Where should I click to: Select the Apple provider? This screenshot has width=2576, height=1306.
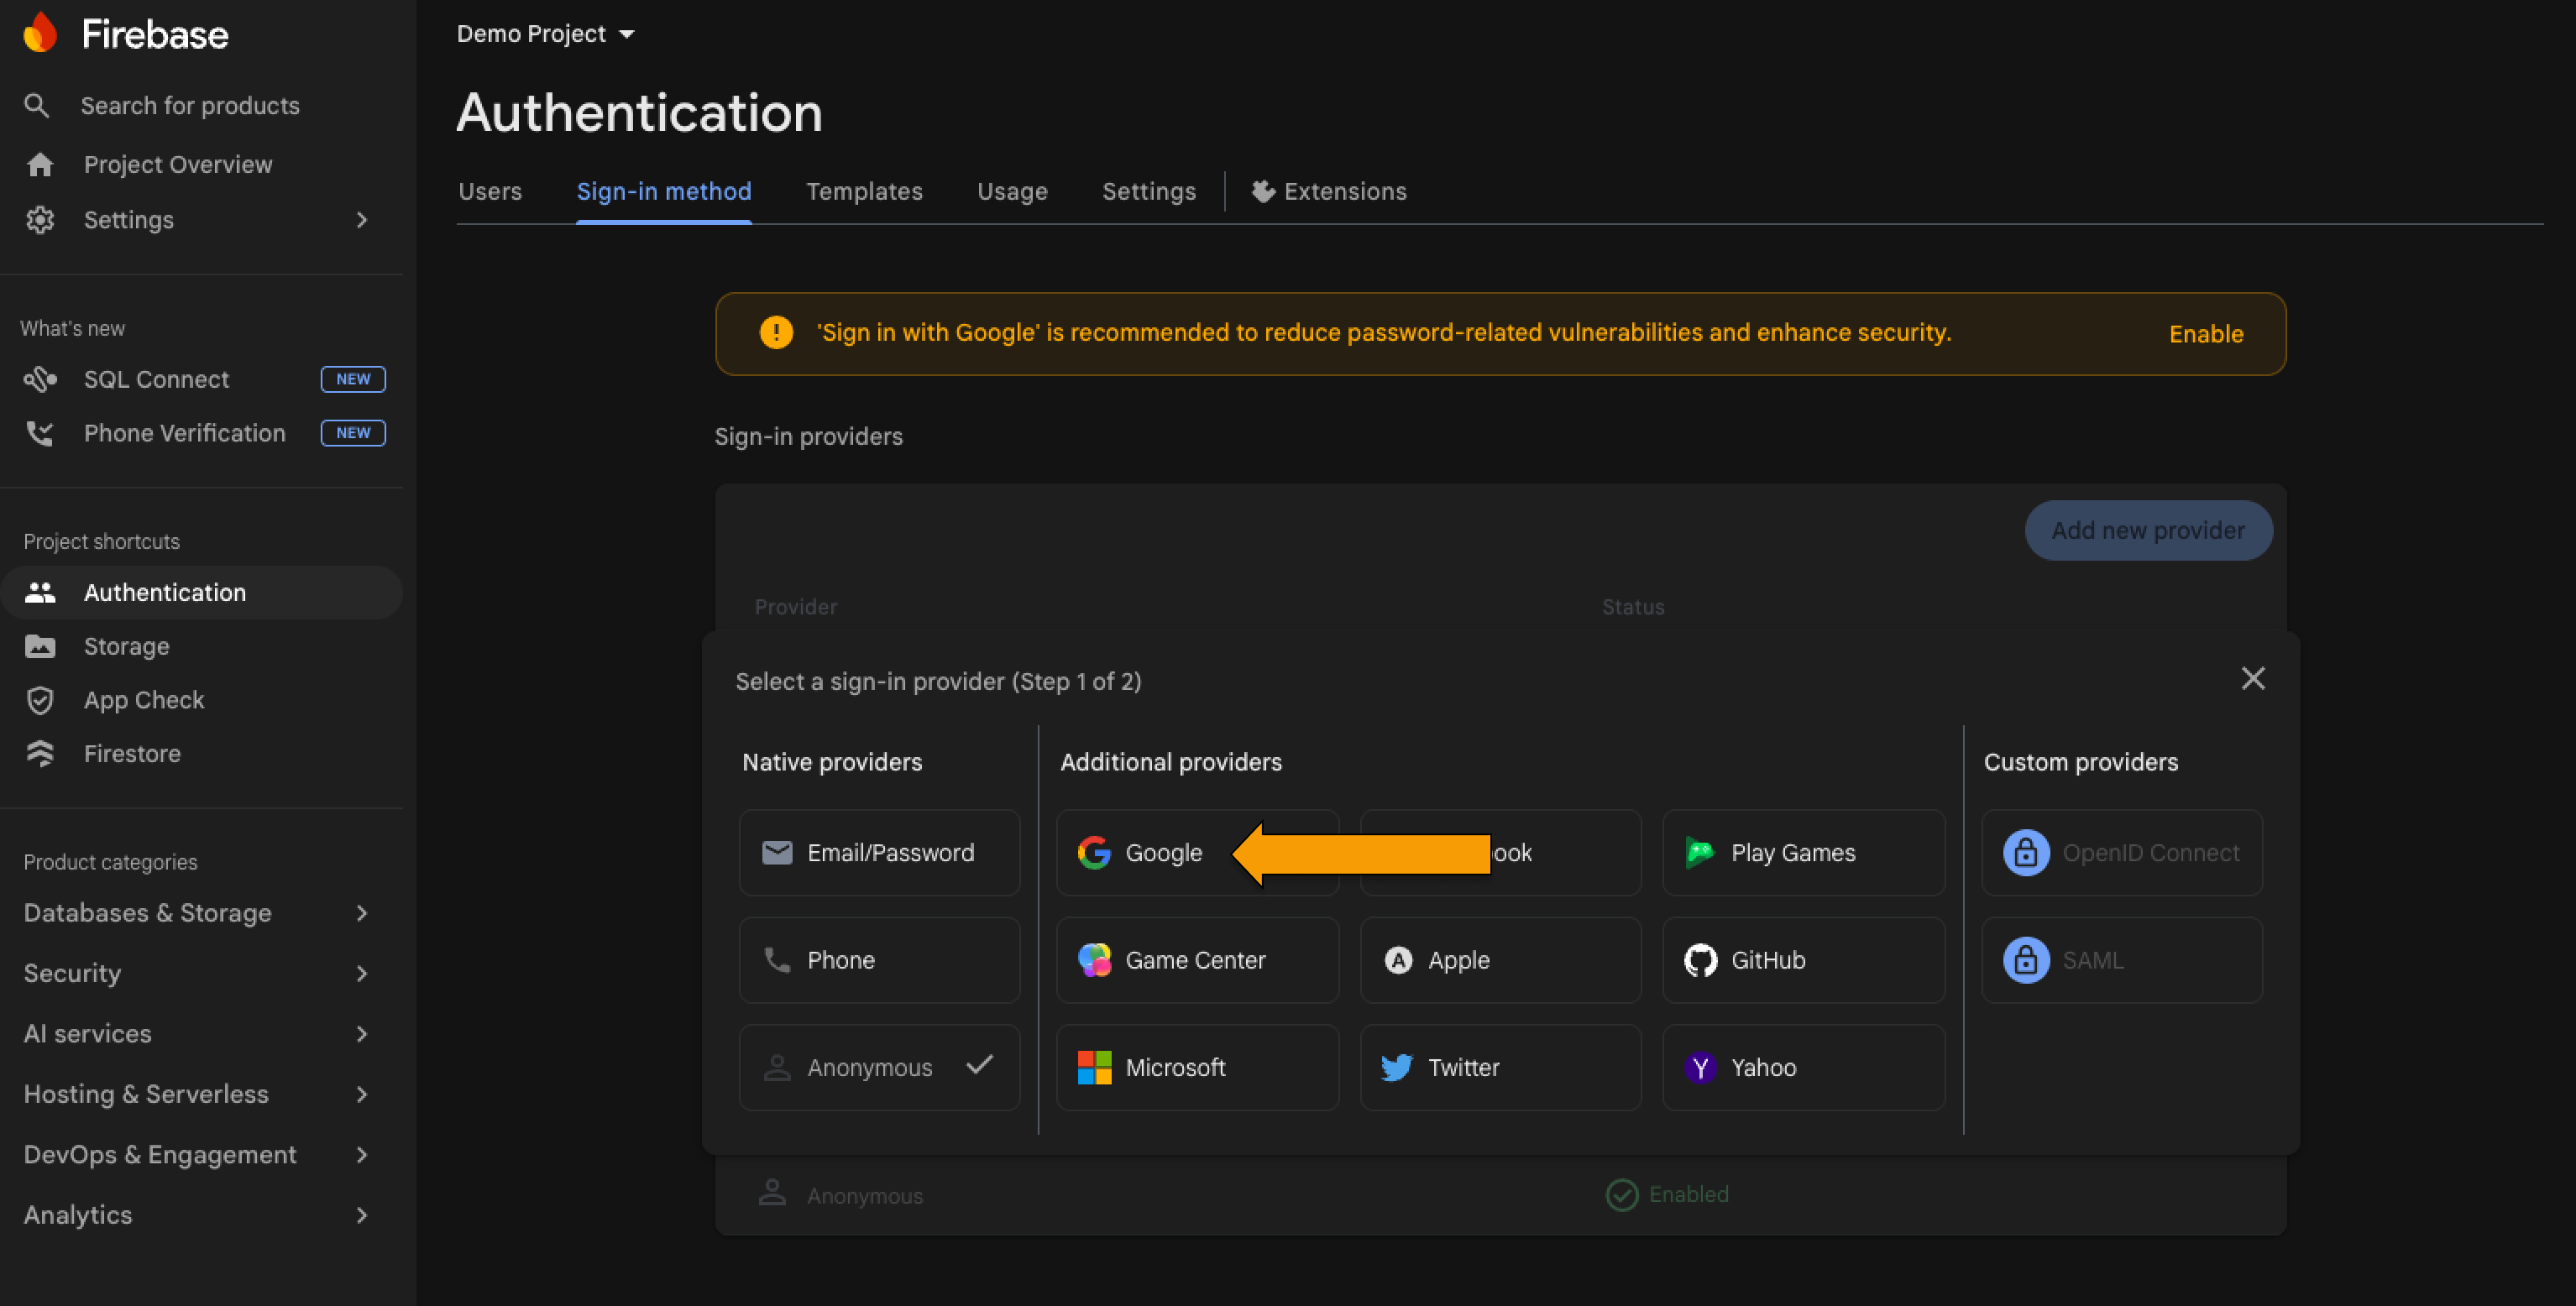pos(1500,960)
